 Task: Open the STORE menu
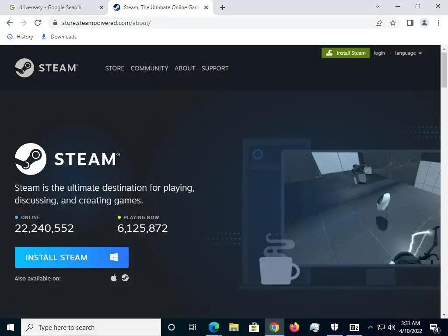[115, 68]
